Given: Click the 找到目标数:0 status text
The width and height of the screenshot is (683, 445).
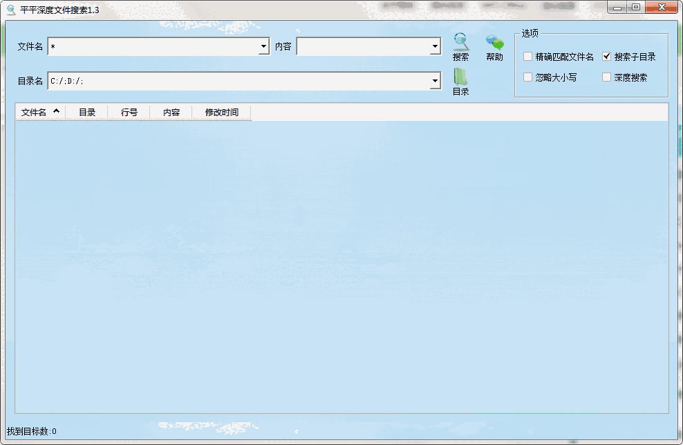Looking at the screenshot, I should (x=31, y=431).
